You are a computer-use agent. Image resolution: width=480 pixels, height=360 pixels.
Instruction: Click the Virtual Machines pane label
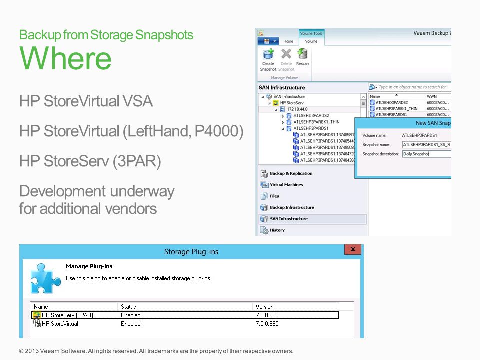287,185
